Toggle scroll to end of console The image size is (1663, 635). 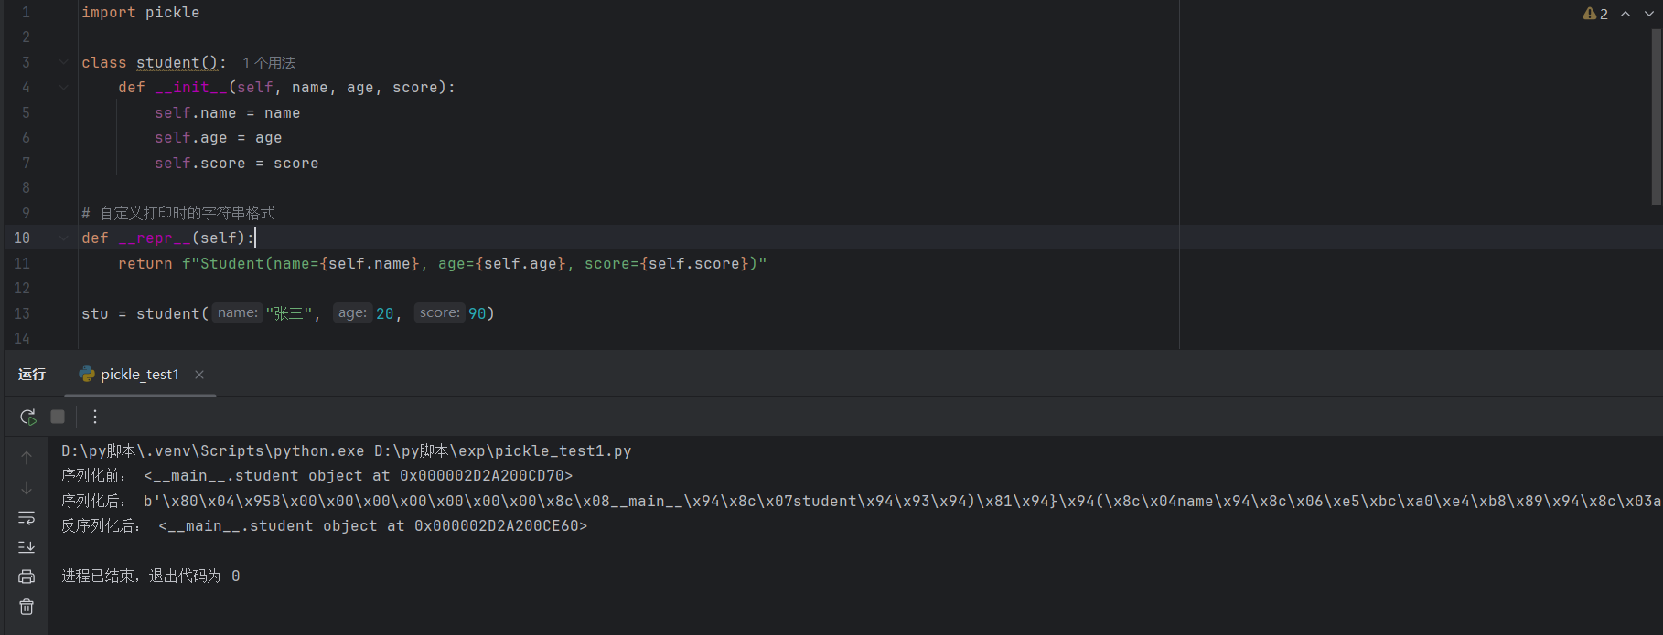coord(27,547)
